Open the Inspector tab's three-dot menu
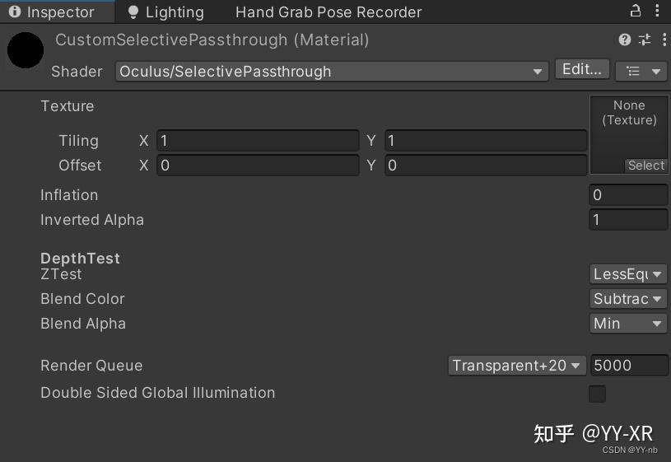The width and height of the screenshot is (671, 462). 659,11
